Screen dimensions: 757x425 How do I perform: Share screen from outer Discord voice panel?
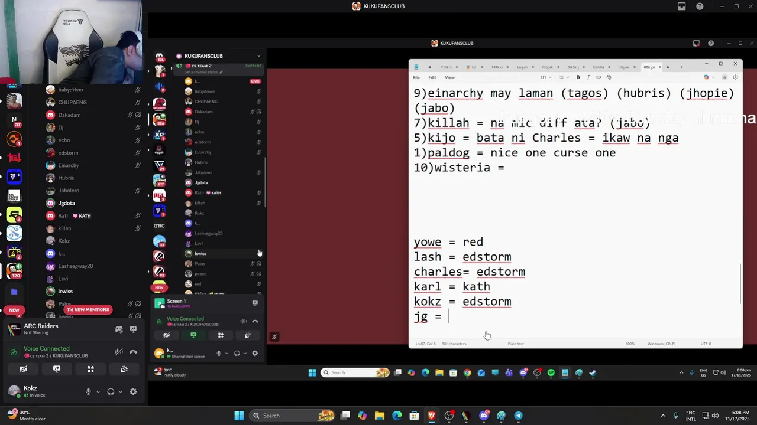(x=57, y=369)
